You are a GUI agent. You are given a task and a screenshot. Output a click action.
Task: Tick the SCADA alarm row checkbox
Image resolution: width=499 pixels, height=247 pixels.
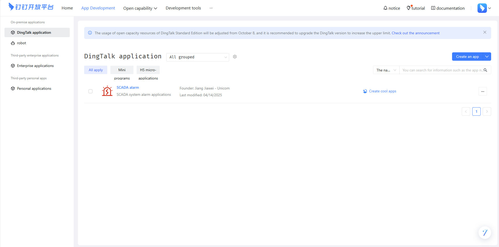click(x=90, y=91)
